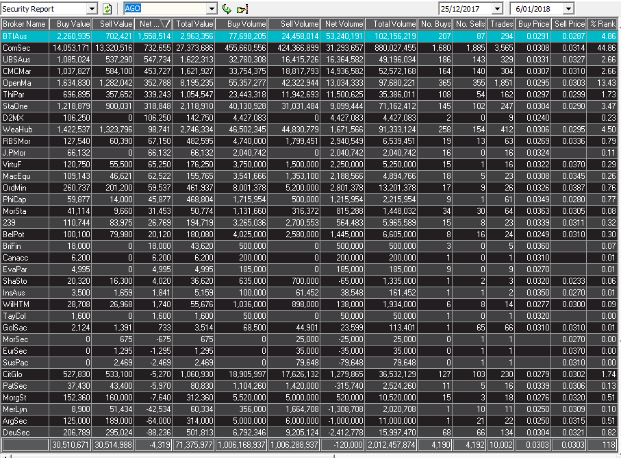Click sort triangle on Net column
The image size is (621, 458).
[x=166, y=24]
